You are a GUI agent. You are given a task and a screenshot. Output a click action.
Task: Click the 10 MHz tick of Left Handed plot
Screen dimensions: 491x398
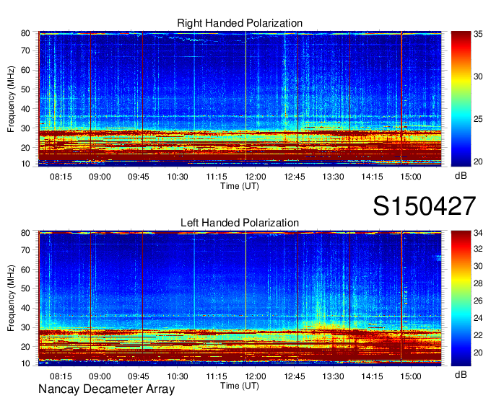coord(25,363)
